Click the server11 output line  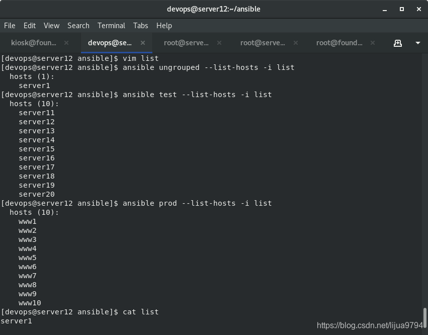37,113
